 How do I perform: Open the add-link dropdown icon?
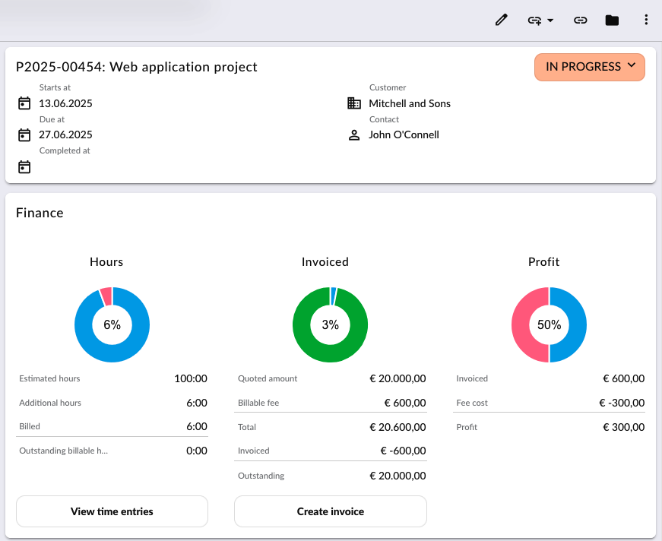pyautogui.click(x=535, y=21)
